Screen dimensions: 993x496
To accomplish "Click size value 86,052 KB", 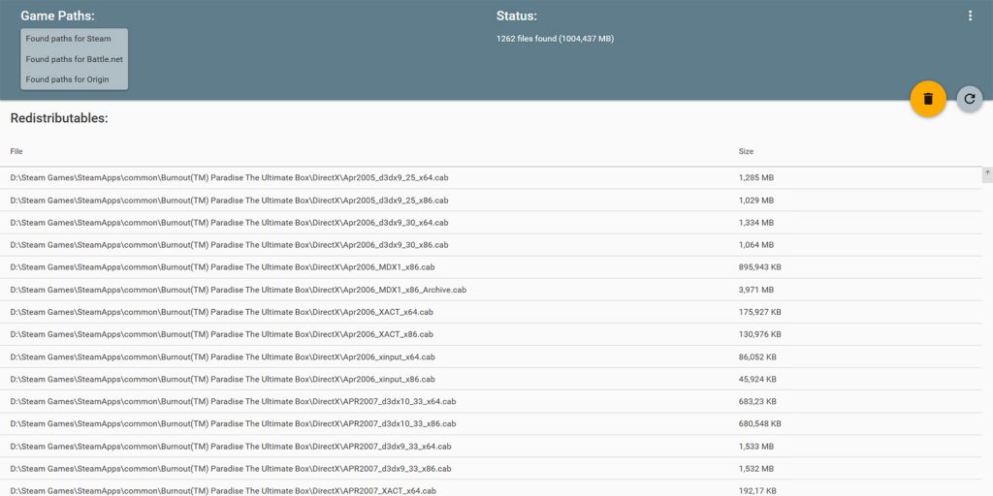I will pyautogui.click(x=757, y=356).
